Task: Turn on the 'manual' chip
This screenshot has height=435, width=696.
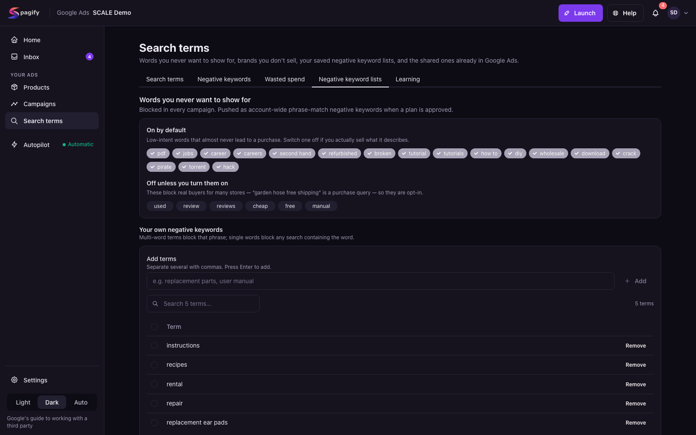Action: coord(321,206)
